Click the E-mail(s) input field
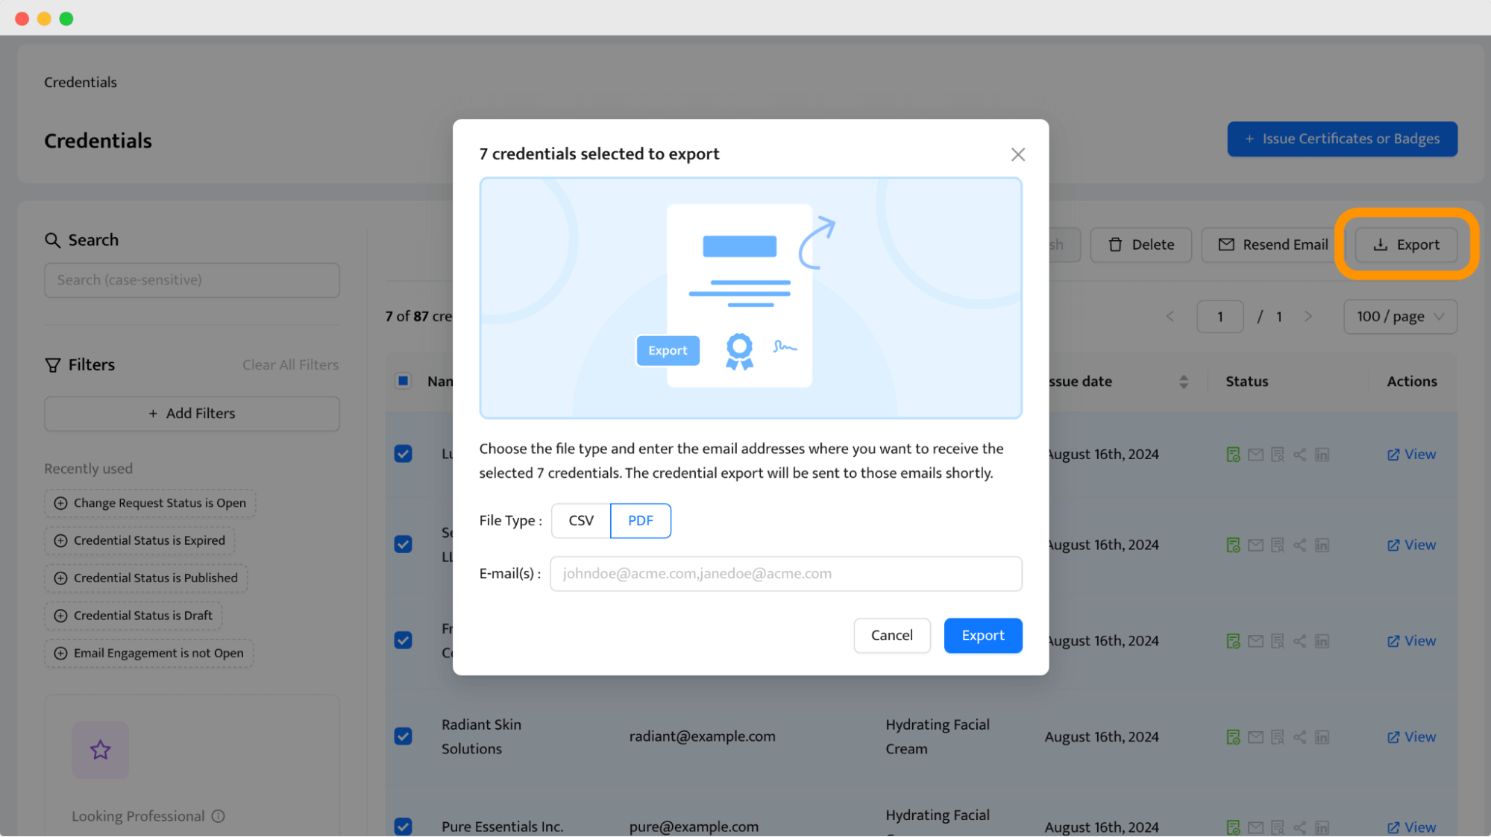1491x837 pixels. [x=785, y=573]
